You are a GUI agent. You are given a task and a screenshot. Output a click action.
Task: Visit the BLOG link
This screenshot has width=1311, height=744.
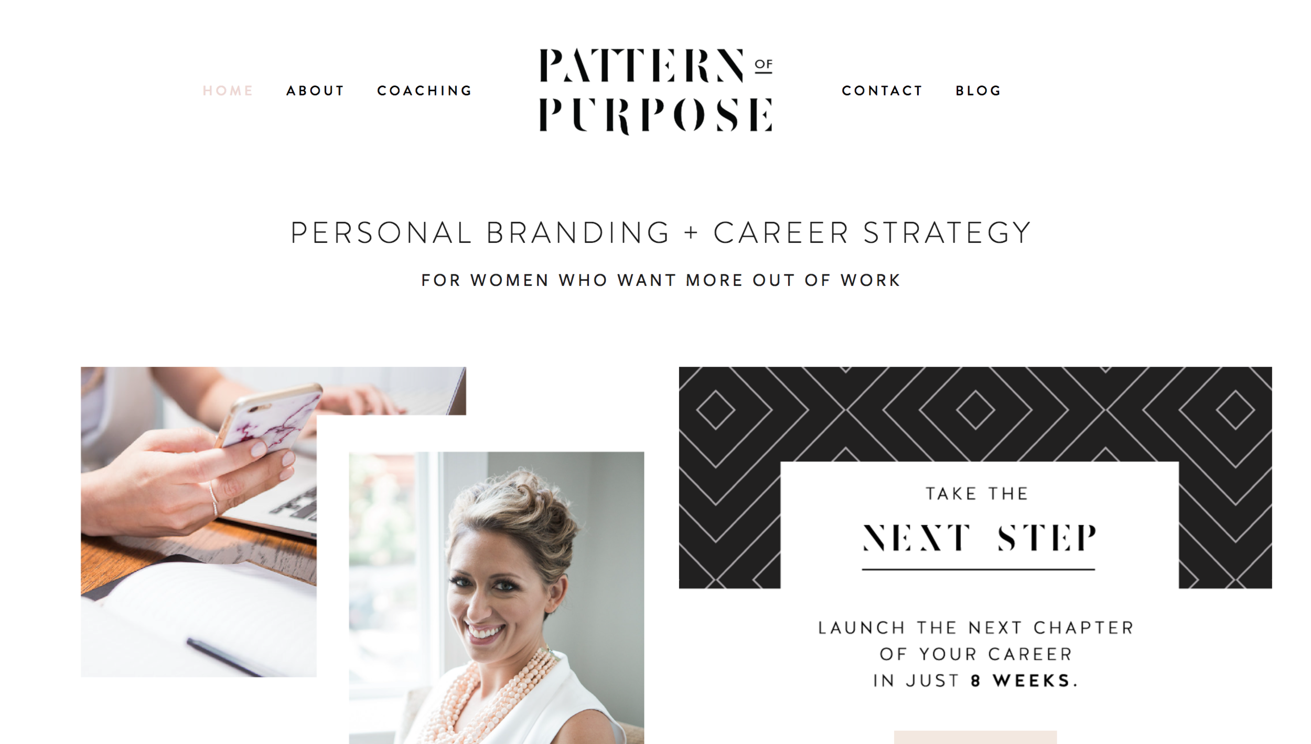(x=978, y=91)
